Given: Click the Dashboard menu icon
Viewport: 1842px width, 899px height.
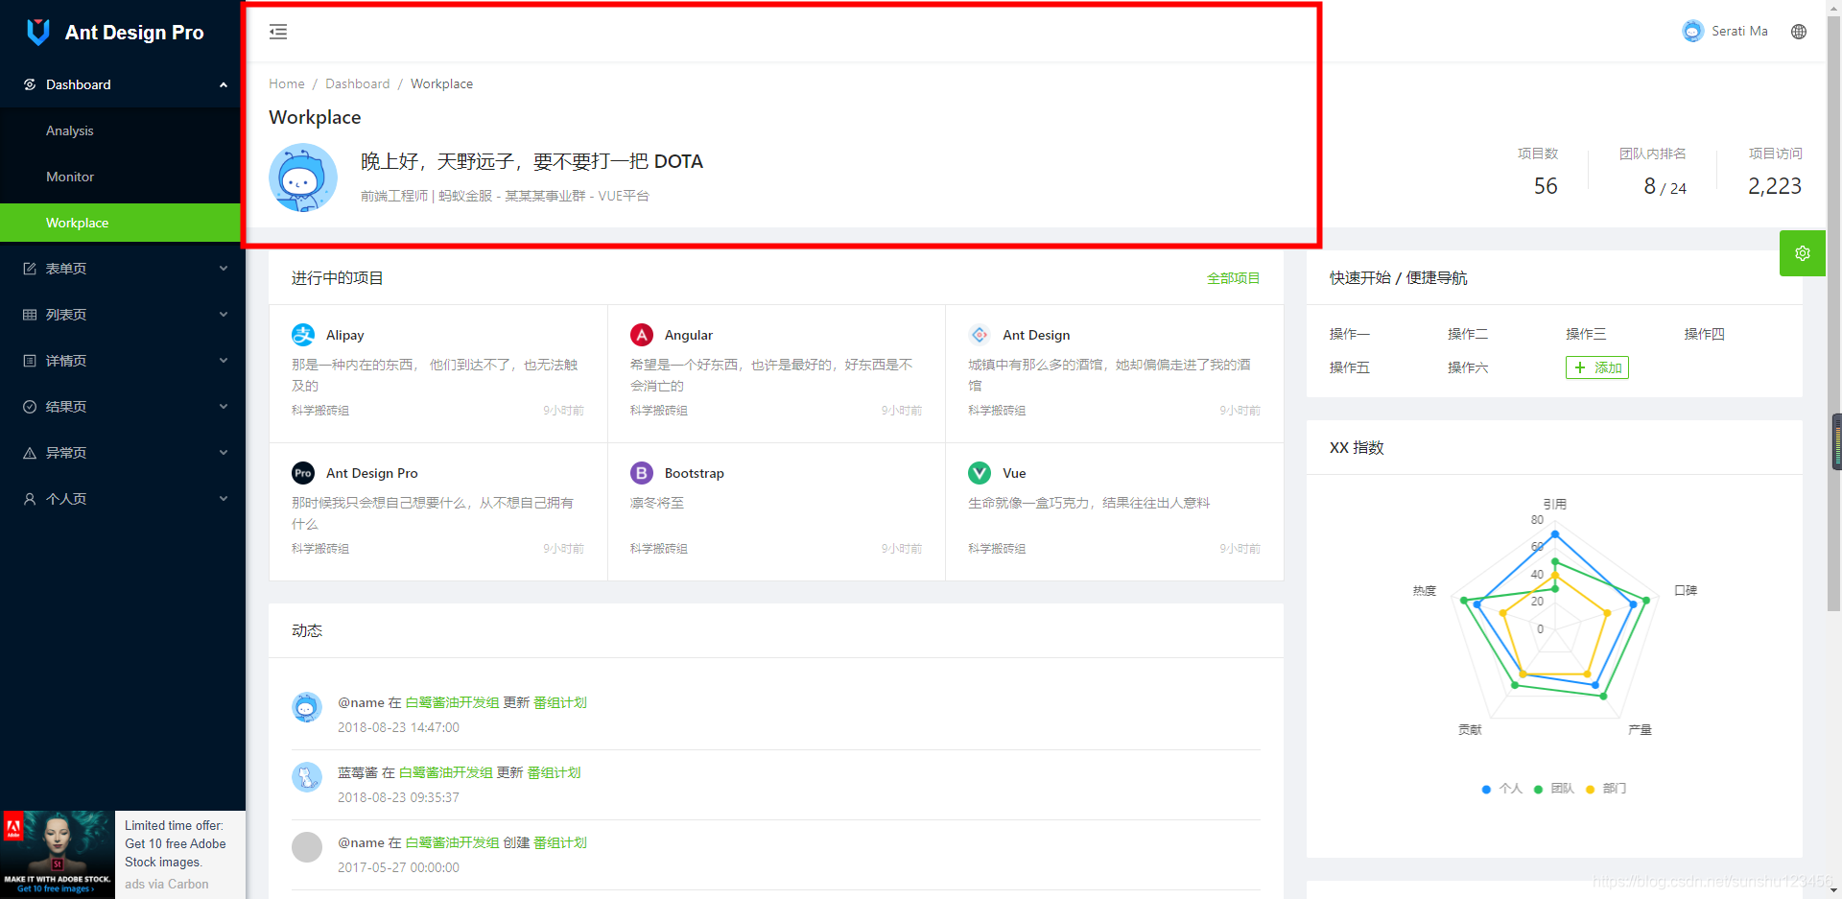Looking at the screenshot, I should coord(30,84).
